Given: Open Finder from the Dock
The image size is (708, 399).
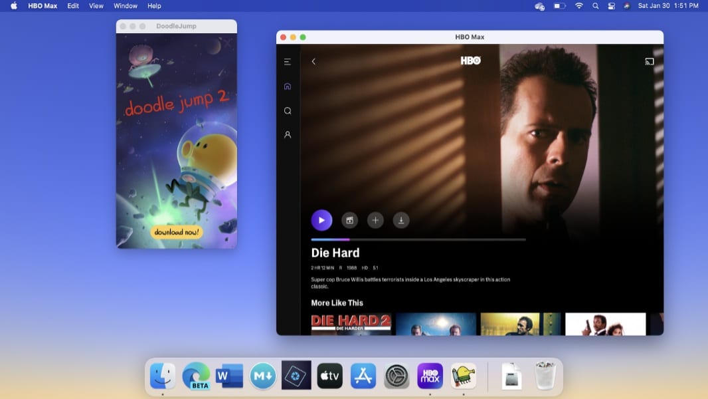Looking at the screenshot, I should pos(163,376).
